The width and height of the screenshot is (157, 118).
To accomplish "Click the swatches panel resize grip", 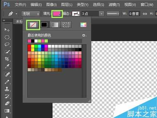I will [89, 101].
